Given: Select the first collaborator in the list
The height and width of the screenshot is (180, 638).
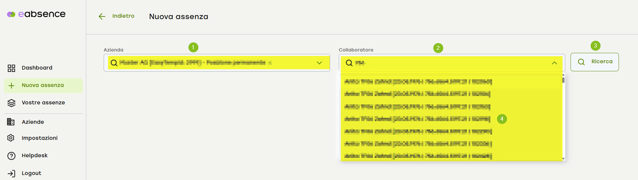Looking at the screenshot, I should pos(418,82).
